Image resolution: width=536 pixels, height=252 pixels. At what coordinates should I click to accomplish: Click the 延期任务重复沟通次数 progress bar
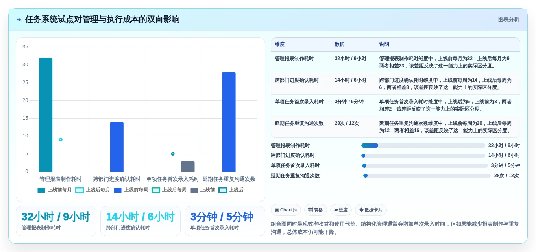[x=427, y=176]
